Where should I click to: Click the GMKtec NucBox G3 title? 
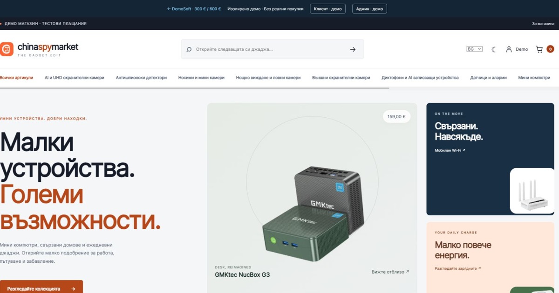point(242,275)
